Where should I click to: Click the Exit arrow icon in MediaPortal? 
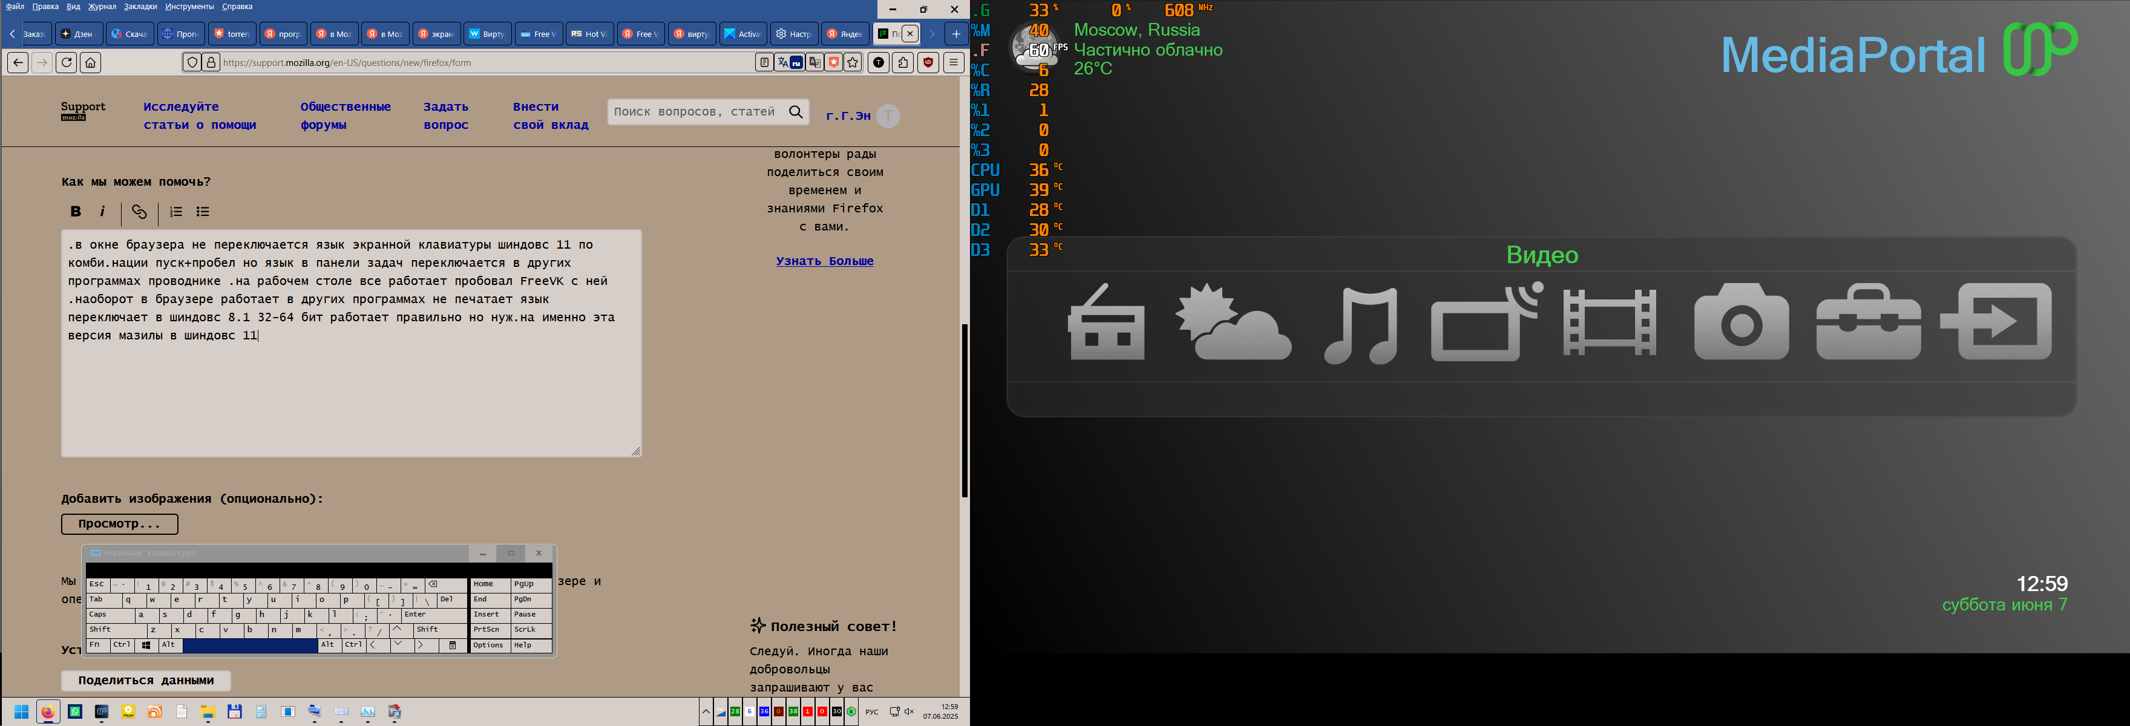1996,322
